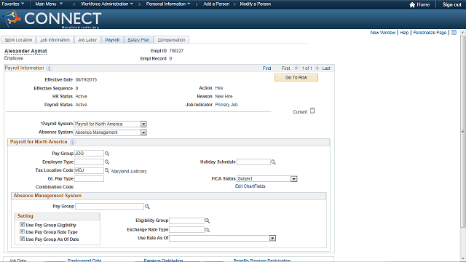This screenshot has height=262, width=466.
Task: Switch to the Salary Plan tab
Action: (x=138, y=40)
